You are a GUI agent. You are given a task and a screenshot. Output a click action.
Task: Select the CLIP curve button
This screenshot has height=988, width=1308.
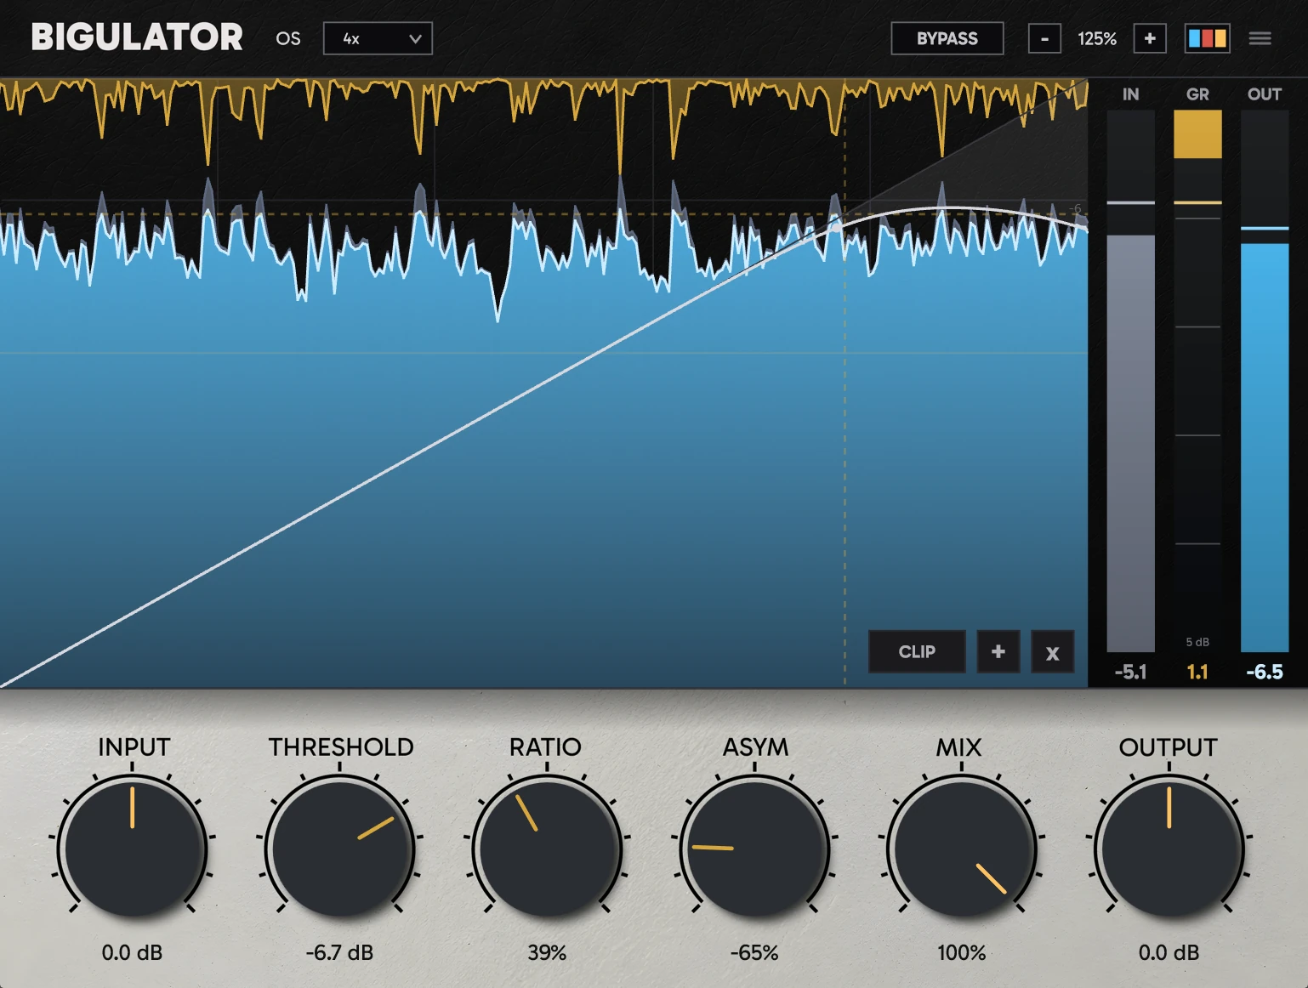[917, 651]
